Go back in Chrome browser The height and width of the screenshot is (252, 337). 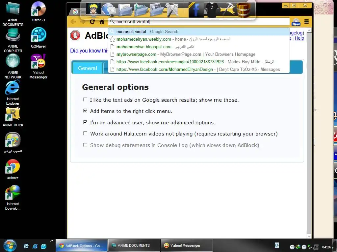click(73, 22)
